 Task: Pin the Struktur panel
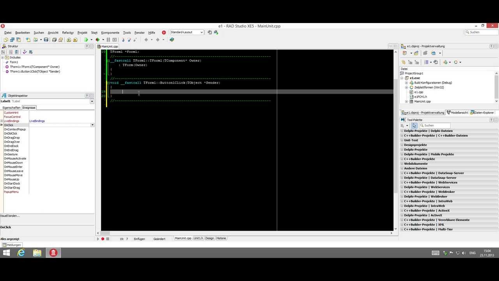tap(87, 46)
